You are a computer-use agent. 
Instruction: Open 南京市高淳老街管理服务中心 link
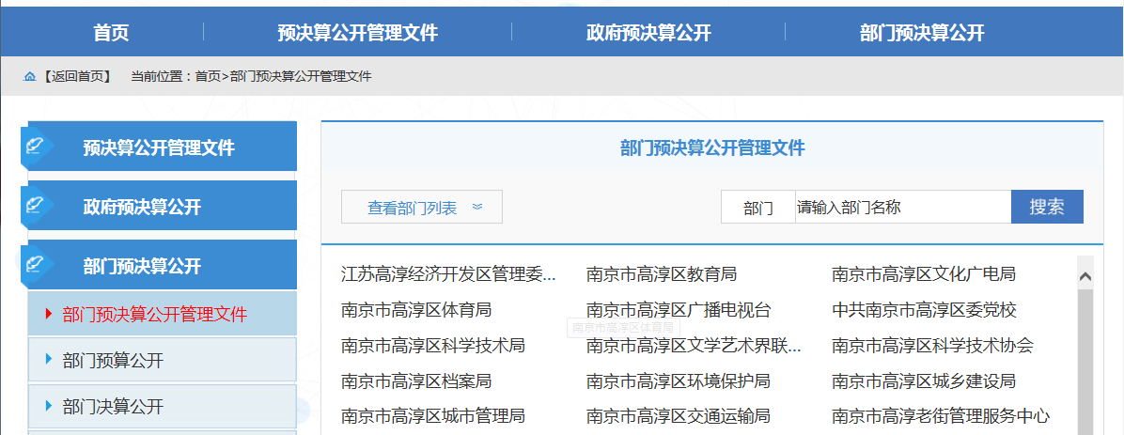(941, 415)
